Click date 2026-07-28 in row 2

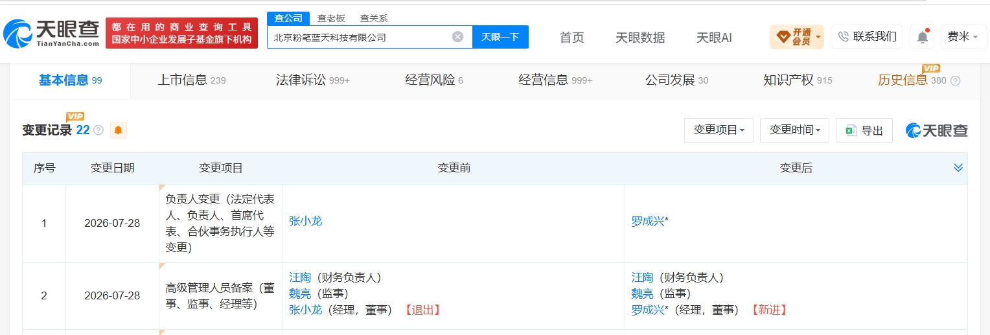pyautogui.click(x=112, y=295)
